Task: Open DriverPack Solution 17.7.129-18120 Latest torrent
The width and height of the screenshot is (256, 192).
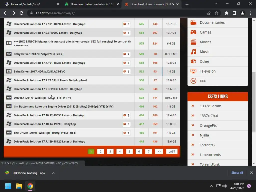Action: pos(49,141)
